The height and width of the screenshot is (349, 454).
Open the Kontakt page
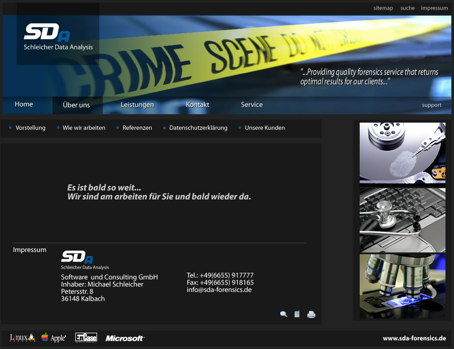click(x=198, y=105)
